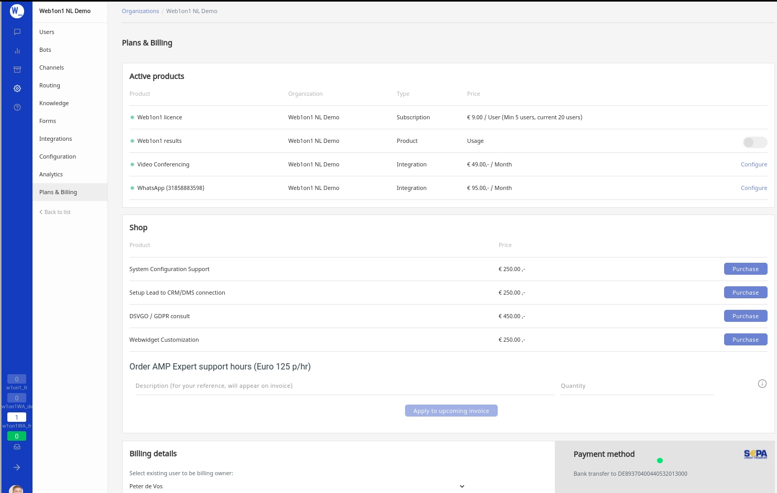Go back via Back to list link
This screenshot has height=493, width=777.
tap(55, 212)
